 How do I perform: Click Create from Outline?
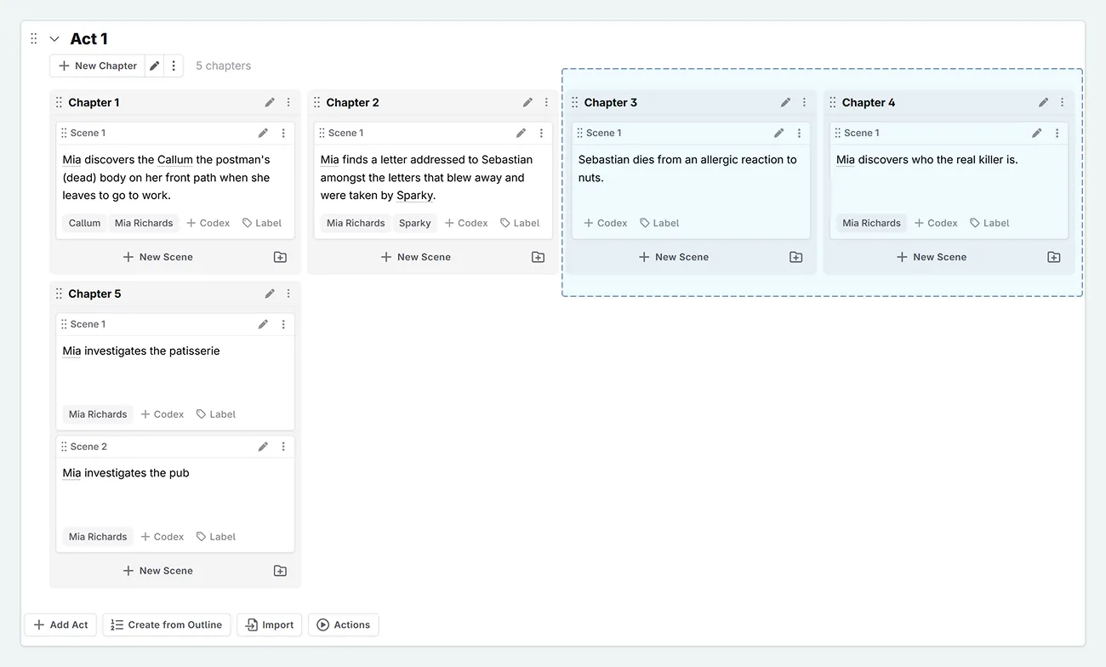166,624
